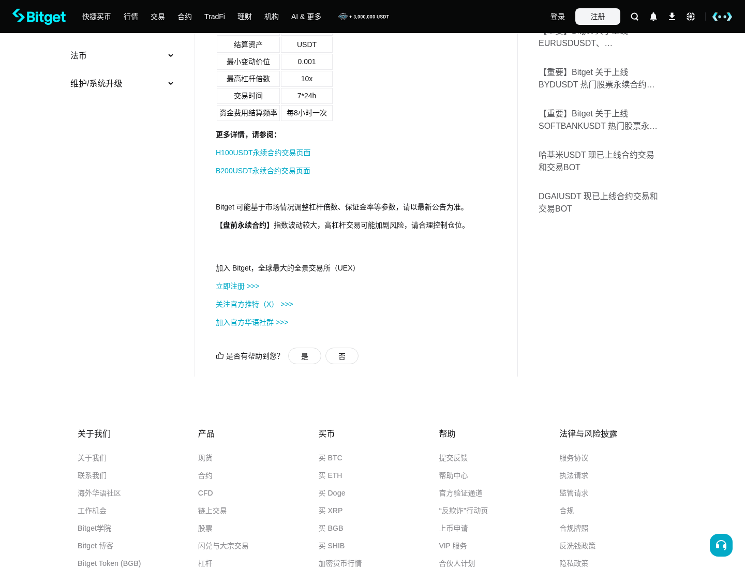The image size is (745, 569).
Task: Click the 买 SHIB footer link
Action: click(x=332, y=546)
